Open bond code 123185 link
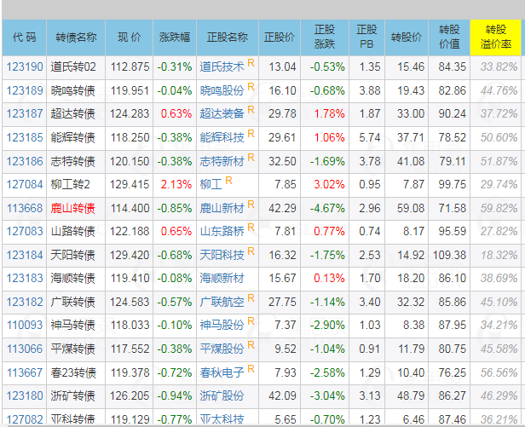Image resolution: width=525 pixels, height=427 pixels. 25,137
